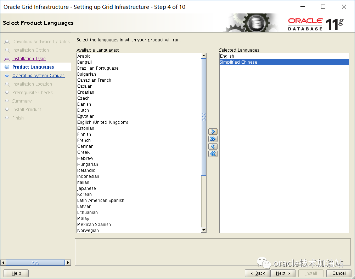Select Italian in available languages
The image size is (355, 279).
point(139,182)
